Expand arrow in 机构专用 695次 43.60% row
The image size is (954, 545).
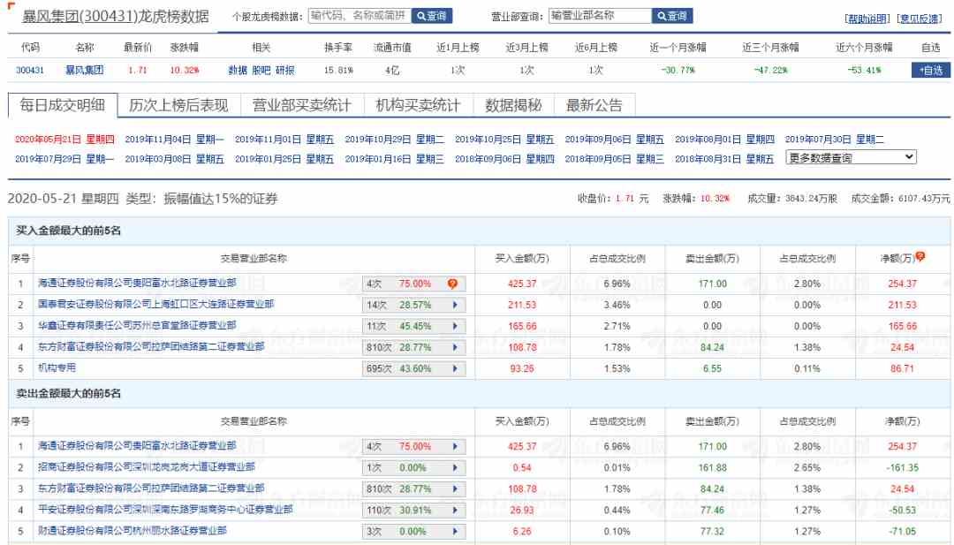click(x=455, y=368)
